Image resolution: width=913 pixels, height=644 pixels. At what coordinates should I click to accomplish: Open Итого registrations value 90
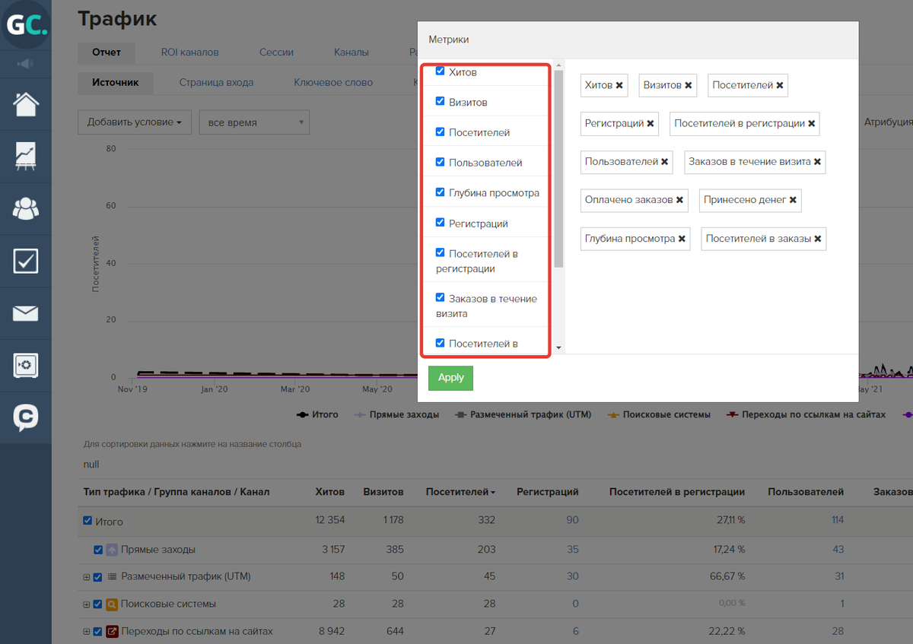572,520
